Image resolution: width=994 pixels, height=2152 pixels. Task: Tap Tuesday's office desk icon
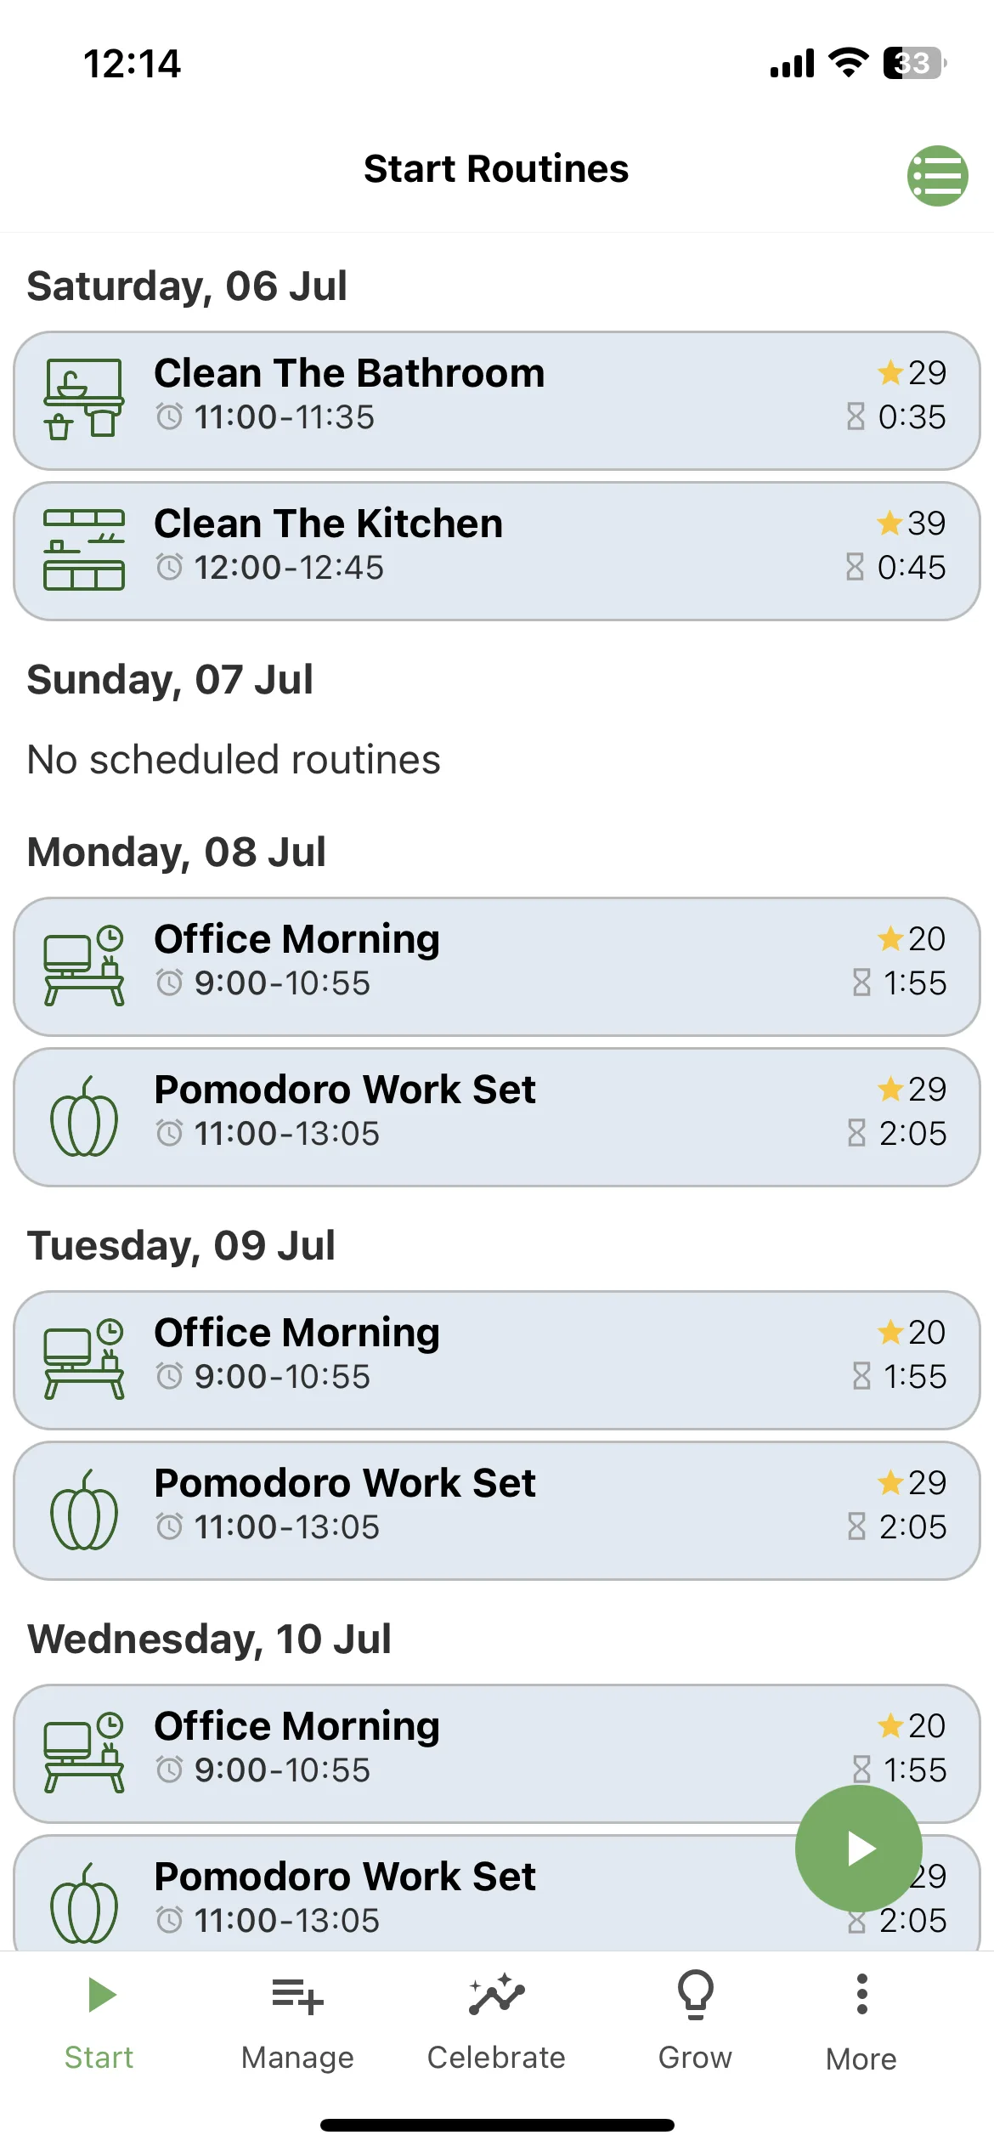point(84,1358)
